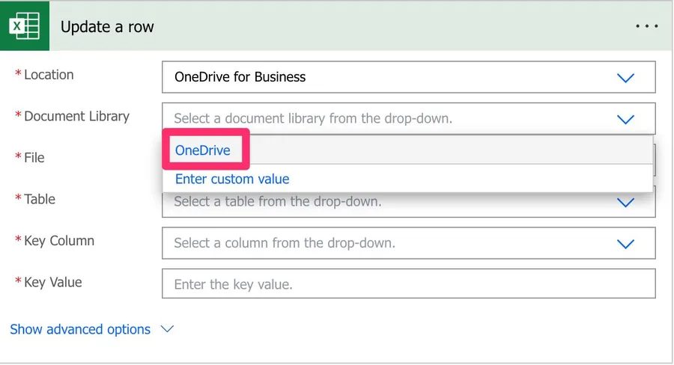Click the Key Column chevron arrow

coord(625,244)
